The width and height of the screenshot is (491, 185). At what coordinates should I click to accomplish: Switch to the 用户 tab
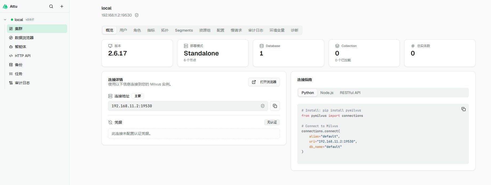coord(123,30)
